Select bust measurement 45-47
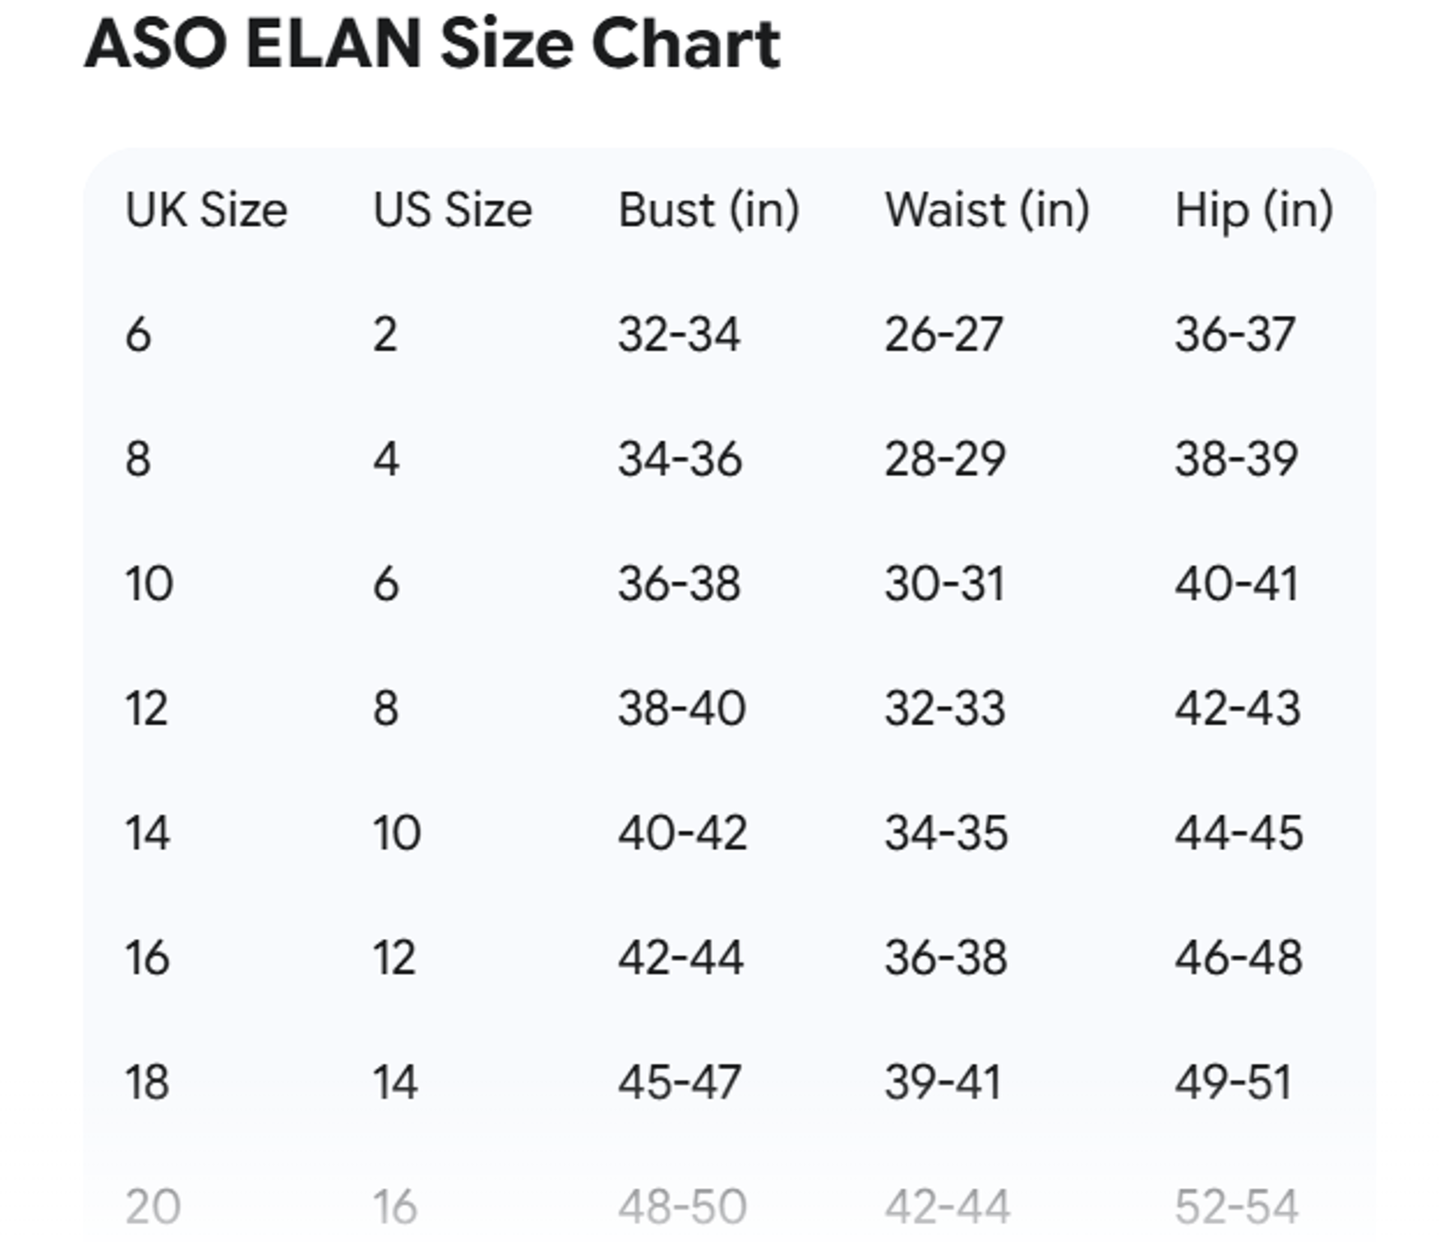The image size is (1441, 1242). tap(679, 1081)
